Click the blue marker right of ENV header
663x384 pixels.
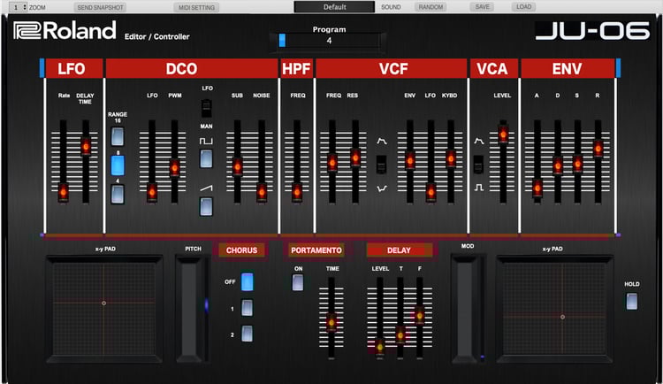click(x=618, y=68)
